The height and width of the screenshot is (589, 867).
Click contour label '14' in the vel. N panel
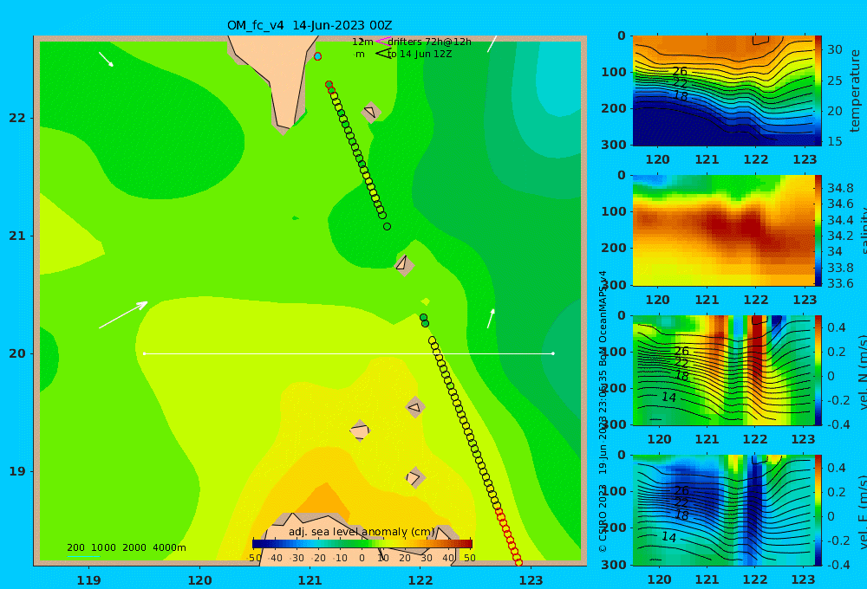point(668,397)
